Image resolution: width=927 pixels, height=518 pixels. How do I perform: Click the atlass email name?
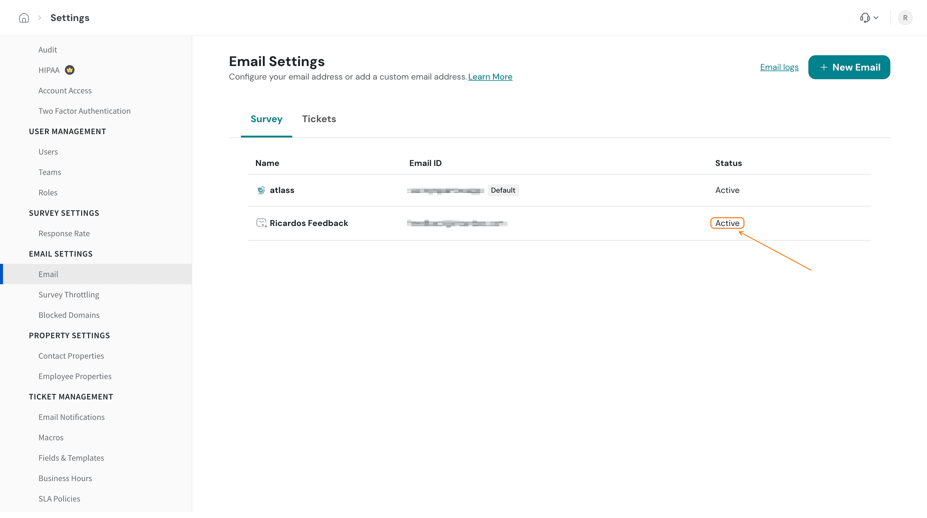[282, 190]
